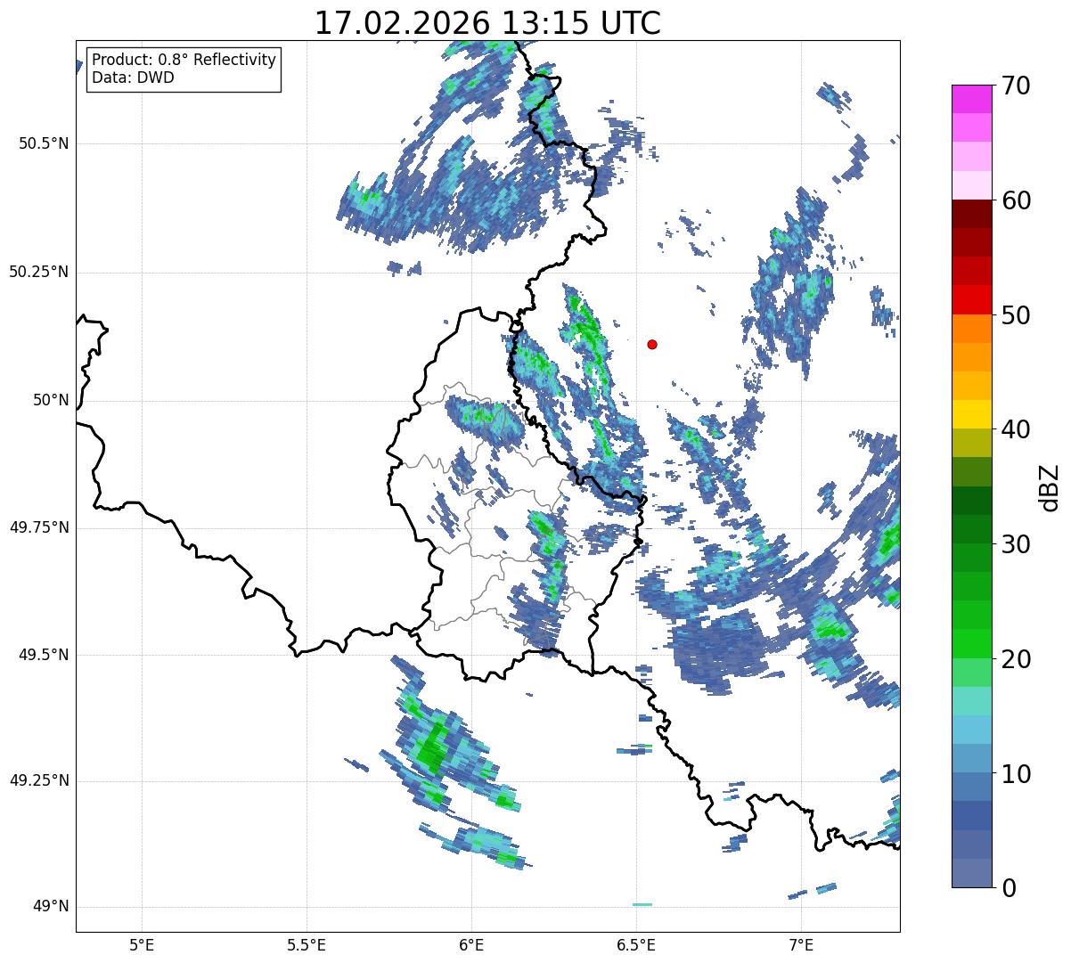Pick the bright red colorbar swatch above 50
This screenshot has width=1071, height=963.
(971, 299)
